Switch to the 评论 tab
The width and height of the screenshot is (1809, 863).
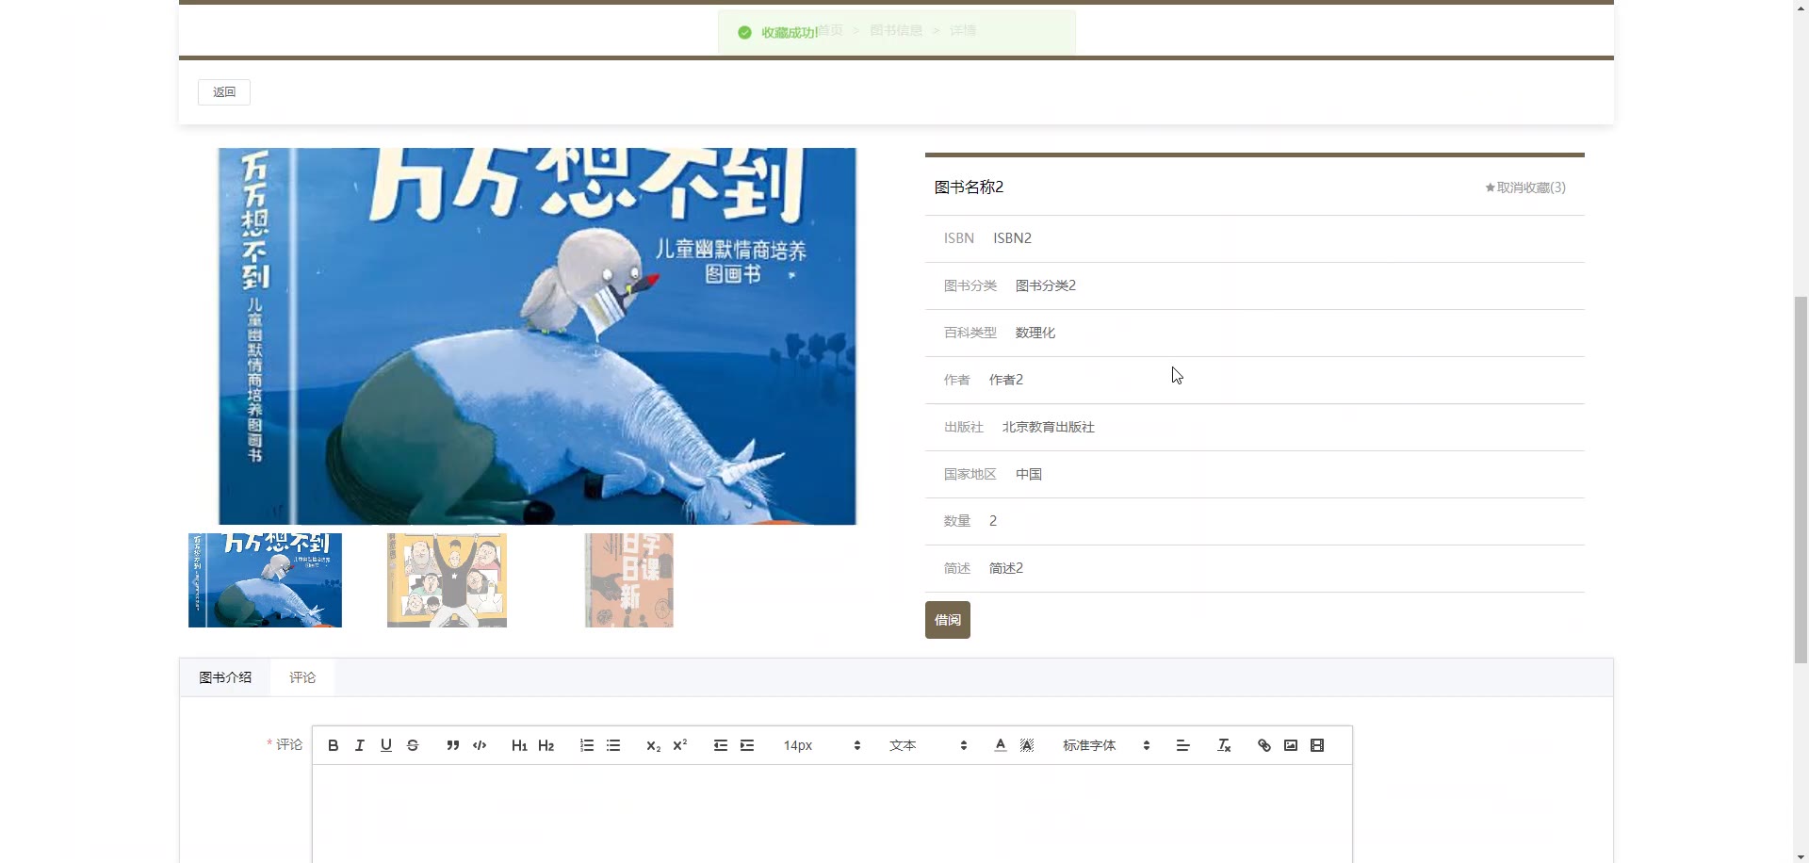coord(302,677)
